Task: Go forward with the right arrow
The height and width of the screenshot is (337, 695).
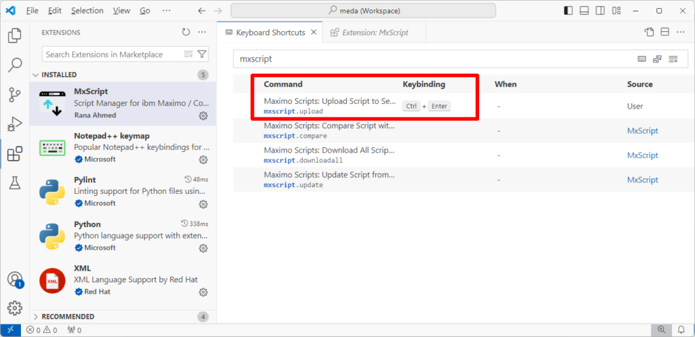Action: (x=218, y=11)
